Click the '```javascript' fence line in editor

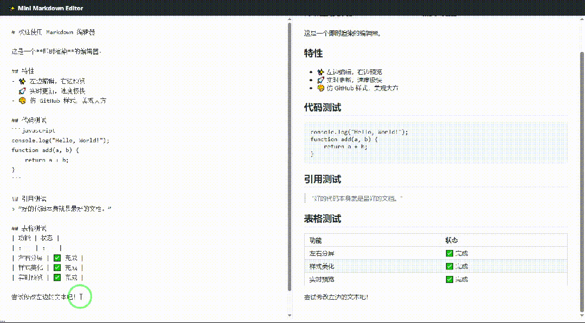click(x=34, y=130)
